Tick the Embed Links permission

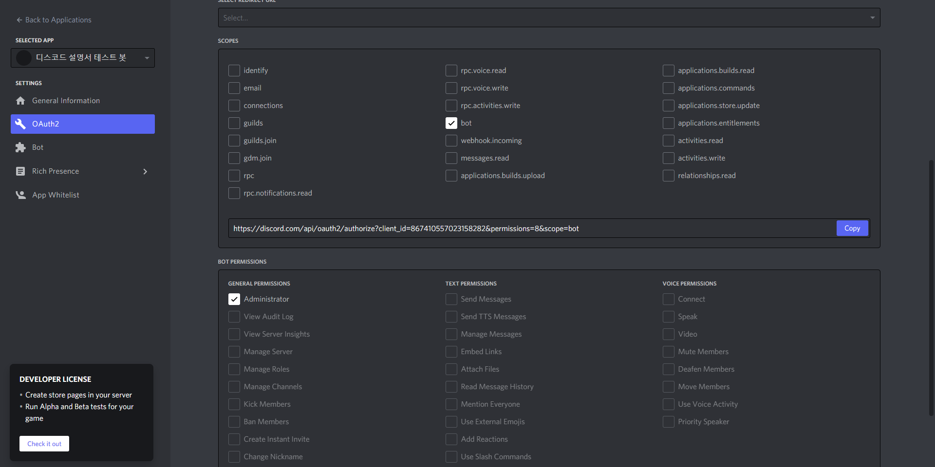coord(451,352)
